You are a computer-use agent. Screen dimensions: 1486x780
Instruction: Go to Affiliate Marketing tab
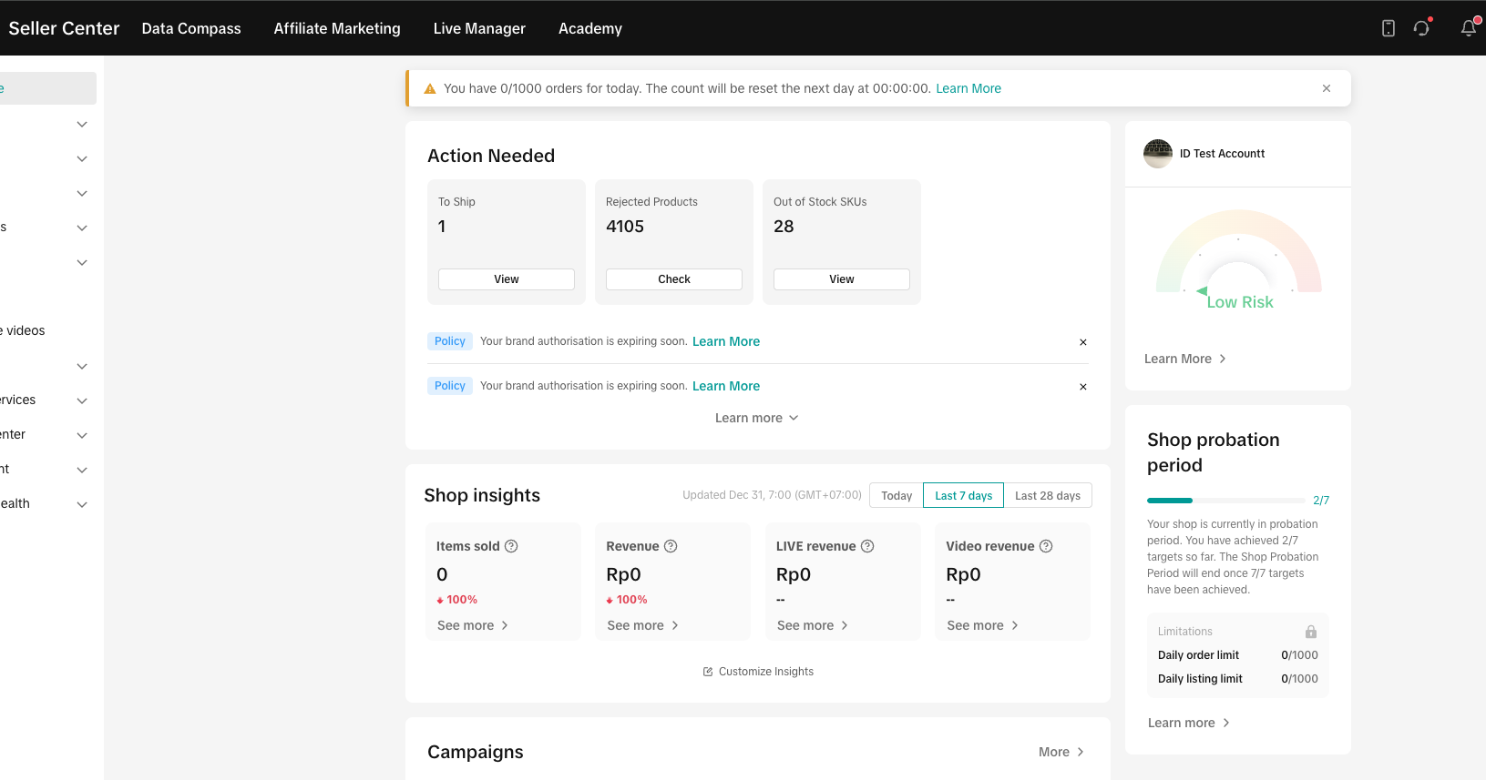point(337,28)
